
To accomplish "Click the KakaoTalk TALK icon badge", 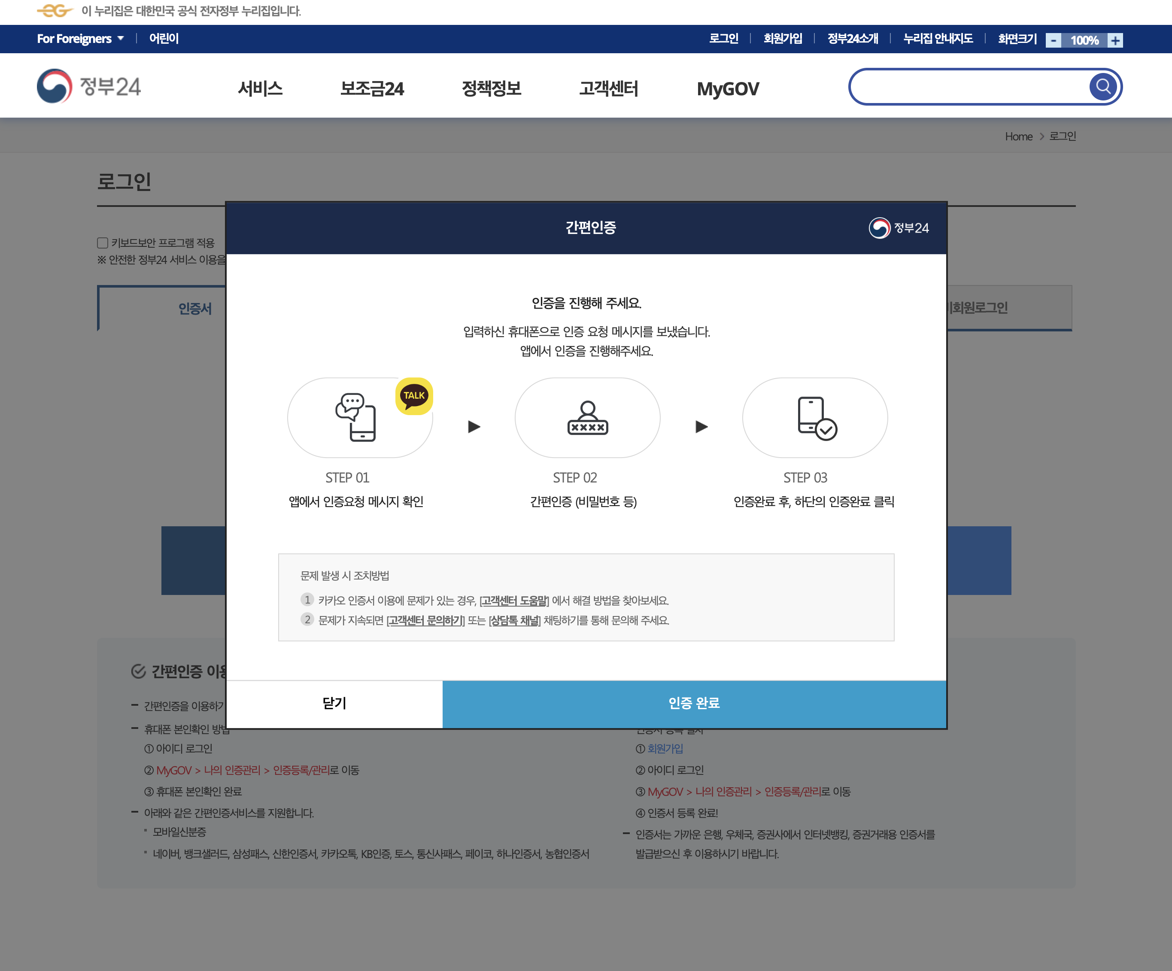I will click(413, 396).
